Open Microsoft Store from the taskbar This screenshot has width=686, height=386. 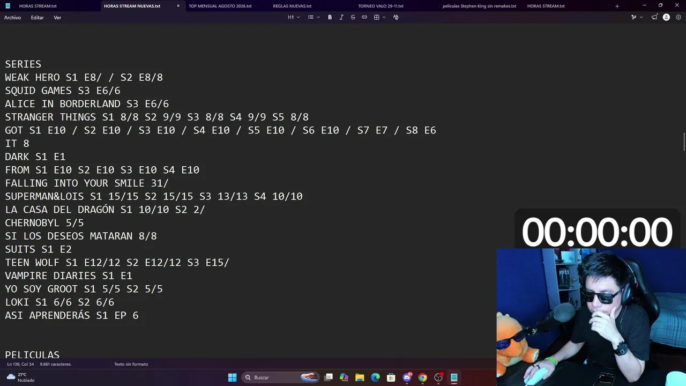391,377
